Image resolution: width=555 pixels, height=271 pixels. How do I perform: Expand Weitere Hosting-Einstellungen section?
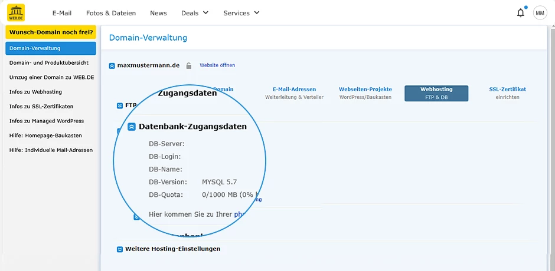[120, 249]
